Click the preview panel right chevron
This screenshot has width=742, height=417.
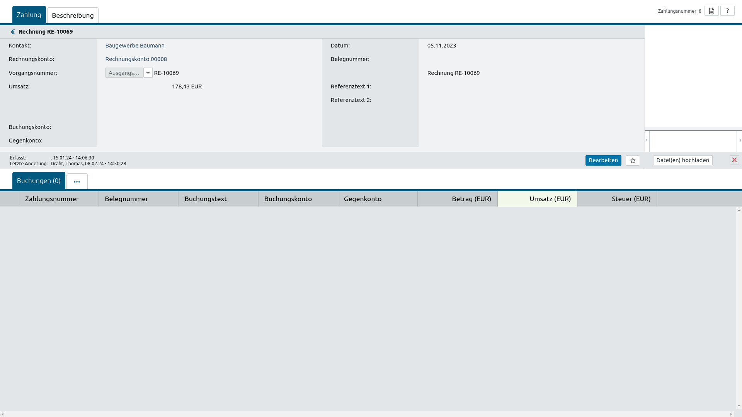tap(740, 140)
